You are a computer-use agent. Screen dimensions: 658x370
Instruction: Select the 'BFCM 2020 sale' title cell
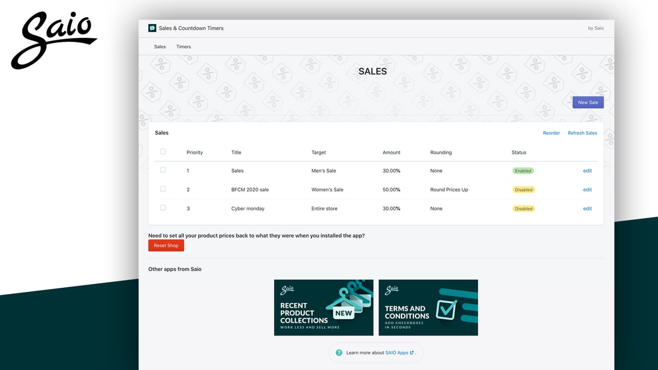coord(250,190)
